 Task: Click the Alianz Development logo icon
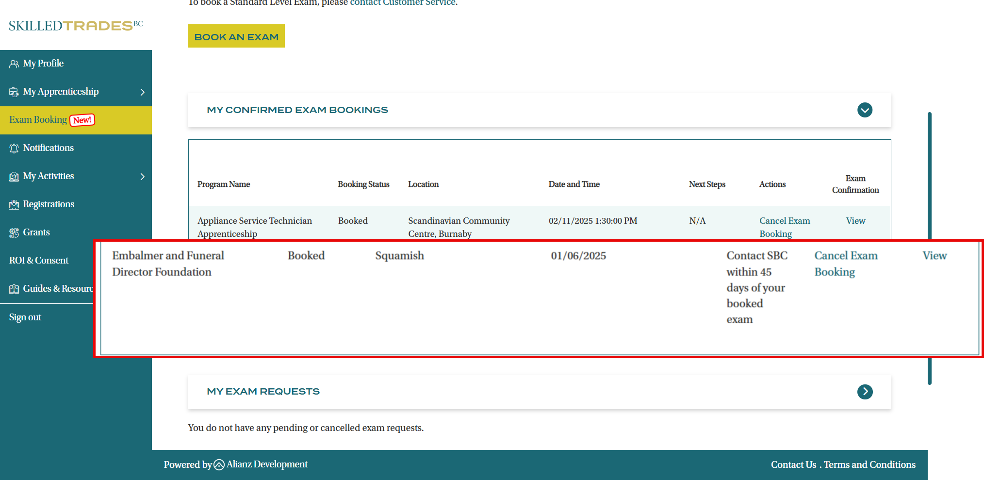(219, 465)
